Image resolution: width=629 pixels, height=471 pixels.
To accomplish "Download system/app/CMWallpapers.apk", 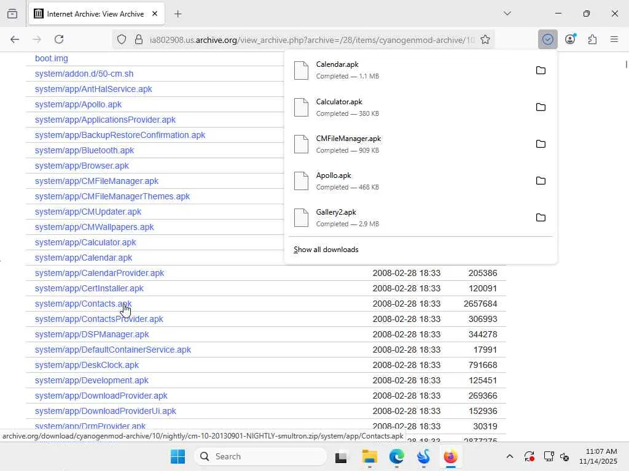I will pyautogui.click(x=94, y=227).
